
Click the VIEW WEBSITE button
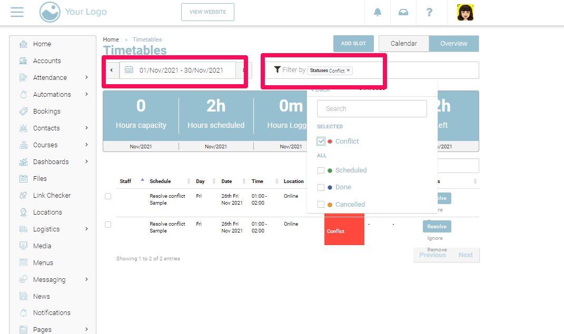click(207, 12)
